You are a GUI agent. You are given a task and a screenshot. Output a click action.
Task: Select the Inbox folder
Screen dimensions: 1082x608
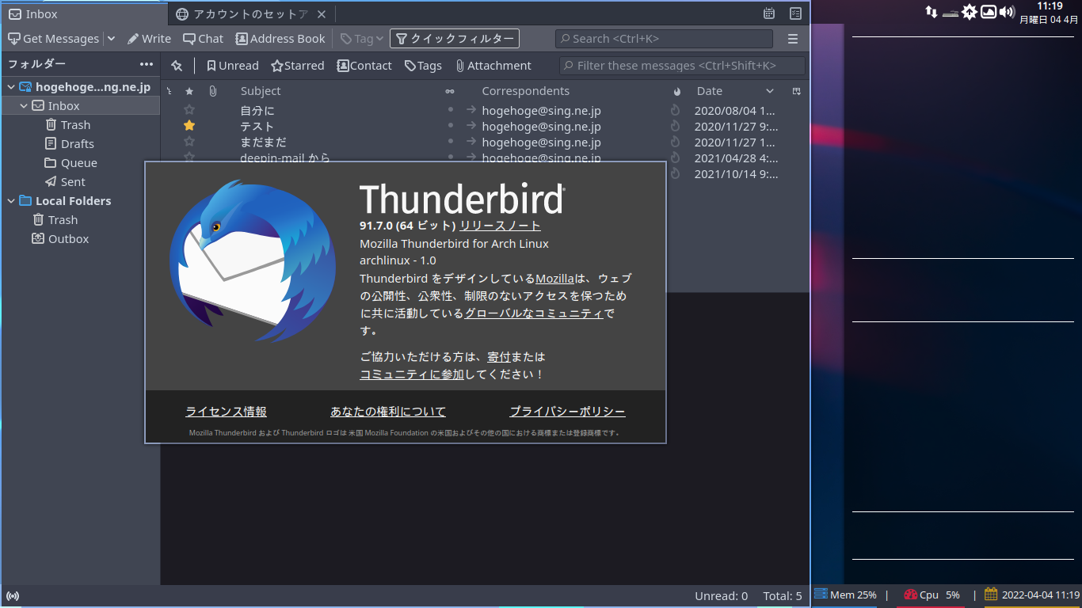[81, 106]
